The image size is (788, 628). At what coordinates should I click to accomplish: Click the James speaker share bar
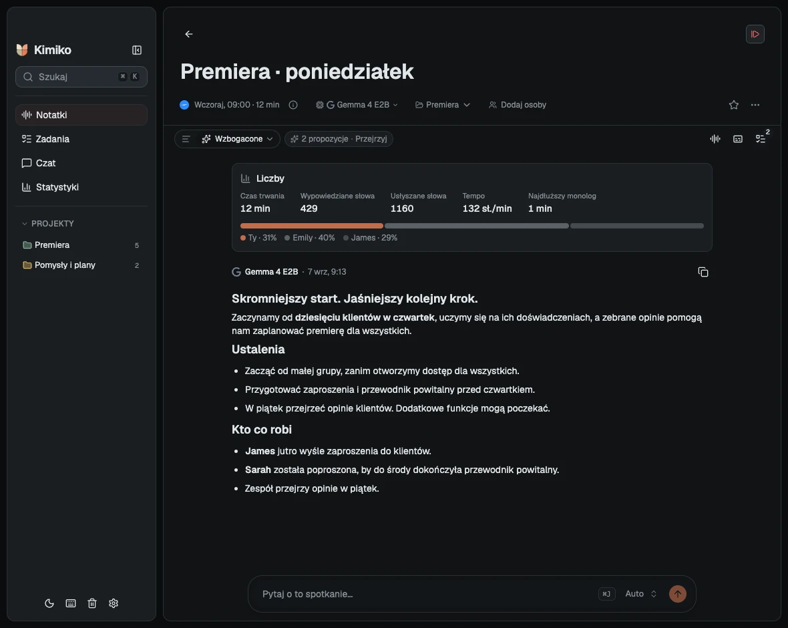[x=636, y=226]
